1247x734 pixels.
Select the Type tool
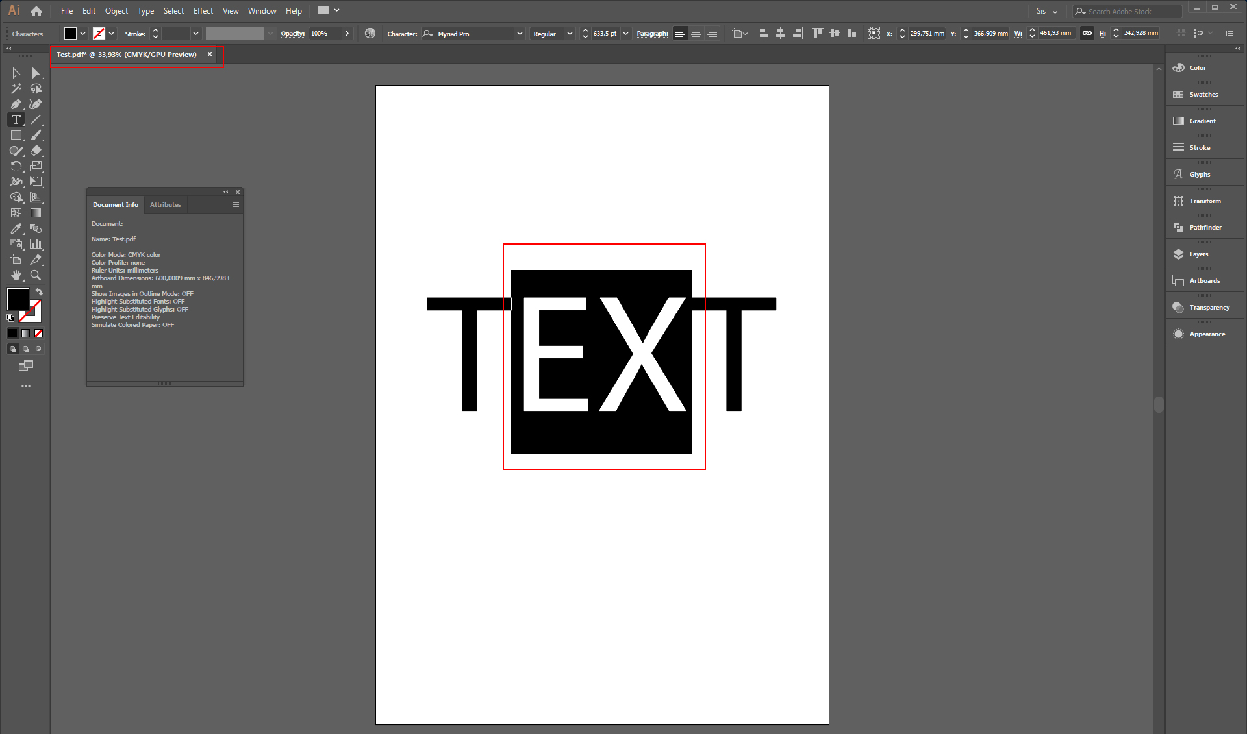pos(15,119)
